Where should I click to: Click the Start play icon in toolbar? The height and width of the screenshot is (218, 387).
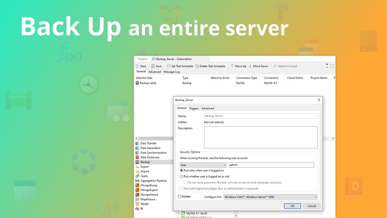click(x=138, y=66)
